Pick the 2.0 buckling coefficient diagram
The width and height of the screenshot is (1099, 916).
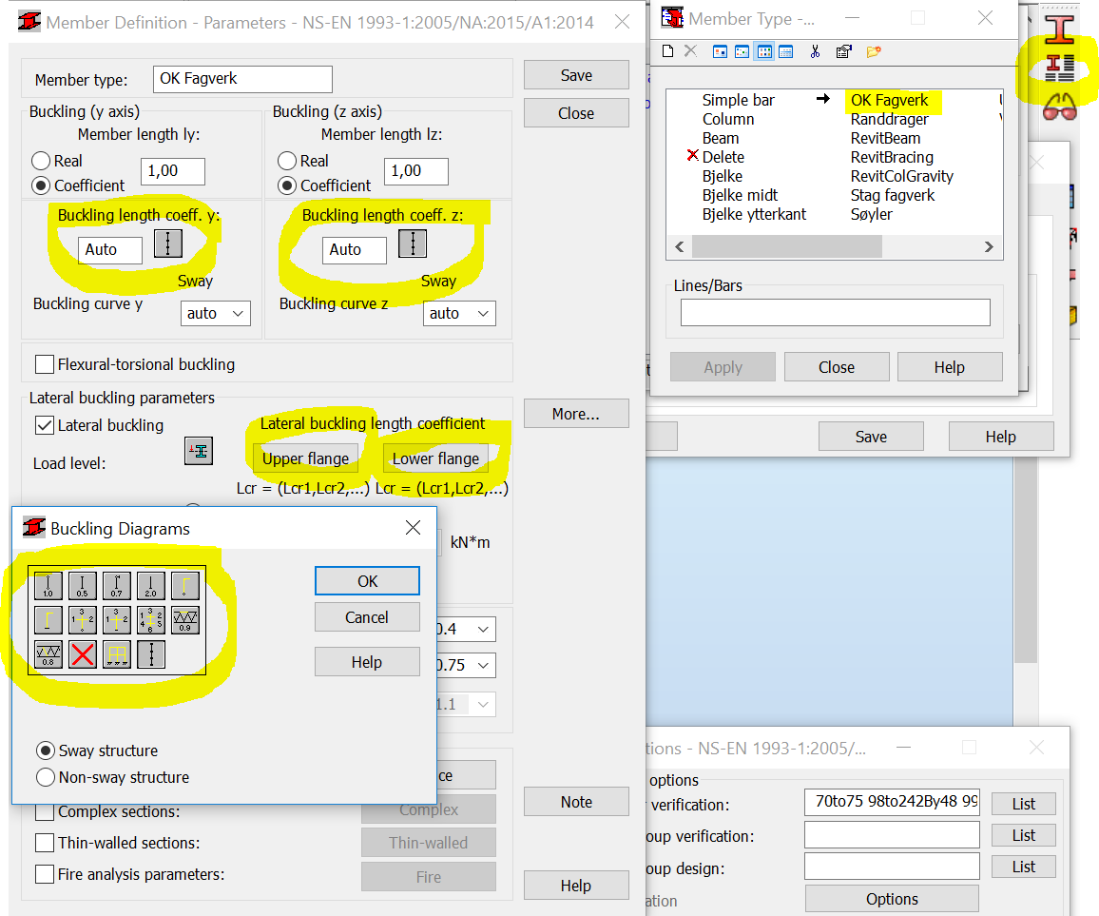coord(150,586)
